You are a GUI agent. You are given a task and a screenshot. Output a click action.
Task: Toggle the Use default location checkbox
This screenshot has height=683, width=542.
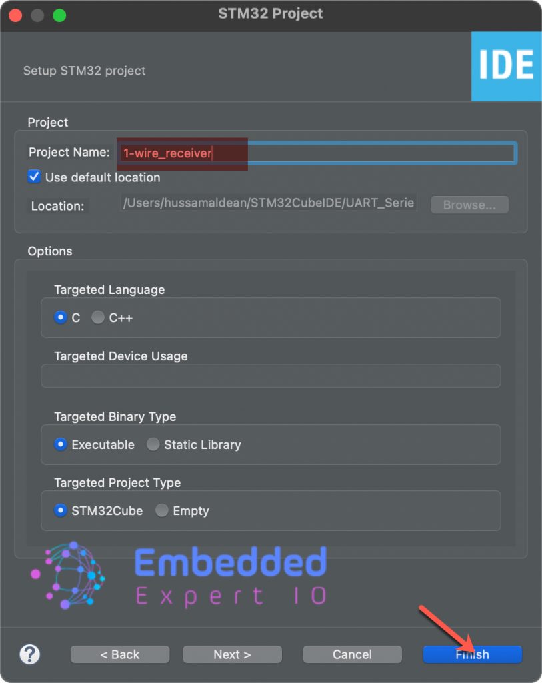tap(34, 177)
